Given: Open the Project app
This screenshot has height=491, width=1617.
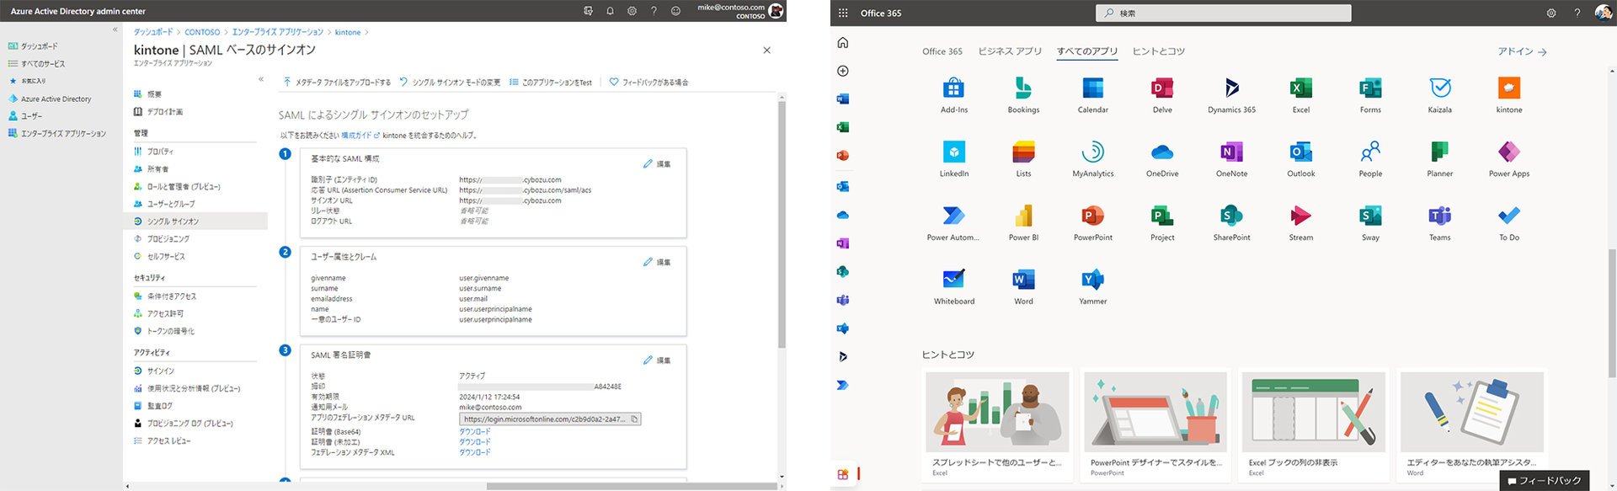Looking at the screenshot, I should (x=1162, y=222).
